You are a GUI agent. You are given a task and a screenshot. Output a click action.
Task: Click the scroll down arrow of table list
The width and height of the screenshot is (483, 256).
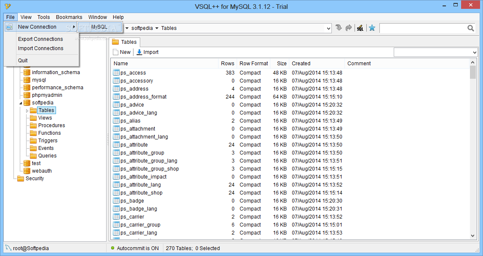[473, 236]
